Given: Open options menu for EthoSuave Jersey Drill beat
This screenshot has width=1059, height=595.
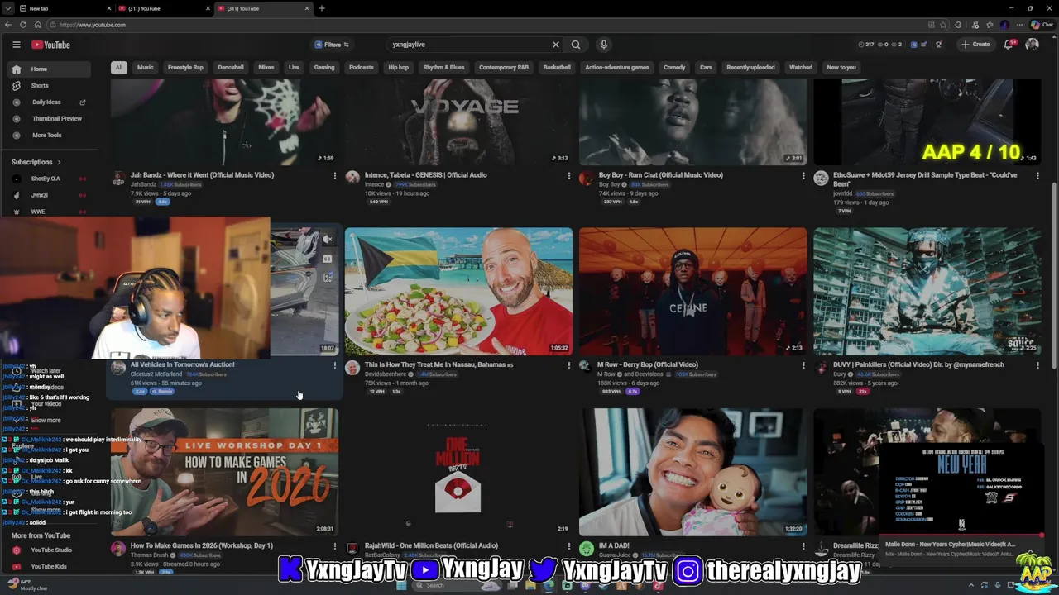Looking at the screenshot, I should coord(1037,175).
